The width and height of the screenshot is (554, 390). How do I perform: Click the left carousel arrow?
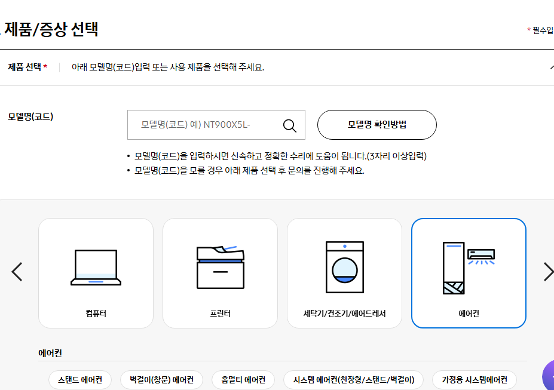click(x=16, y=272)
